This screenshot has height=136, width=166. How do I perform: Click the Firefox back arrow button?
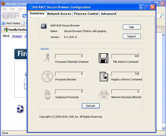[x=6, y=16]
